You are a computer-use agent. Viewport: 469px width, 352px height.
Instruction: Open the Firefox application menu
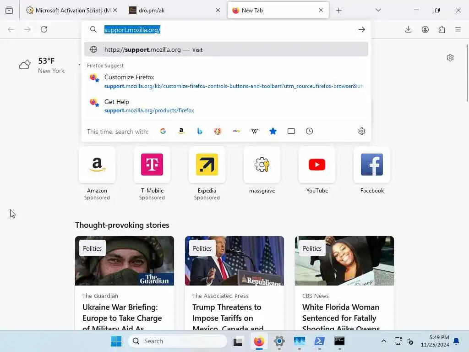[458, 29]
